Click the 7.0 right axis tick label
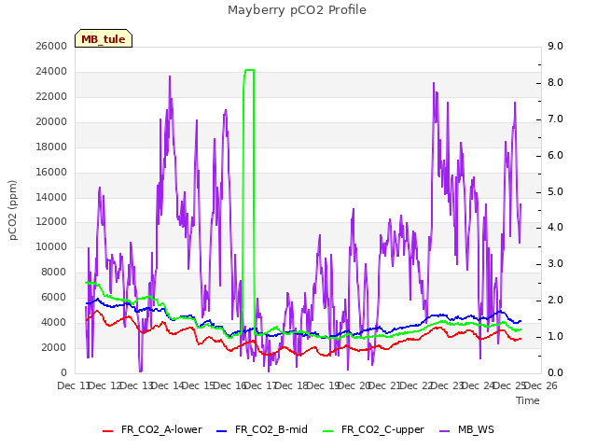597x448 pixels. 555,119
